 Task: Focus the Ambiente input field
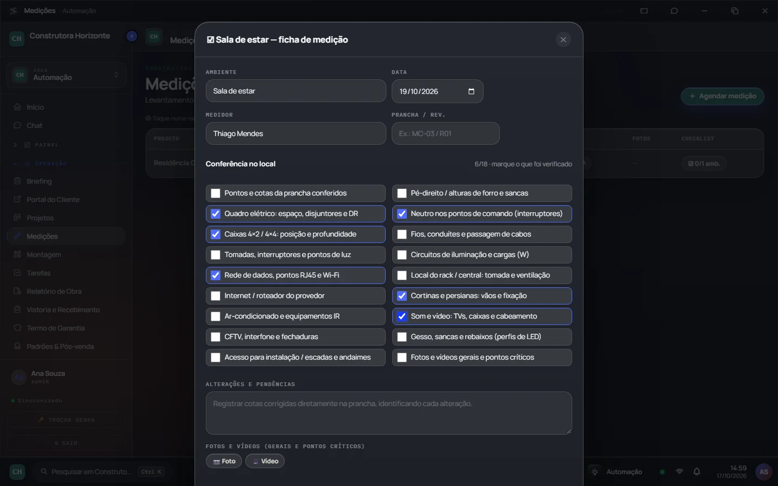tap(296, 91)
